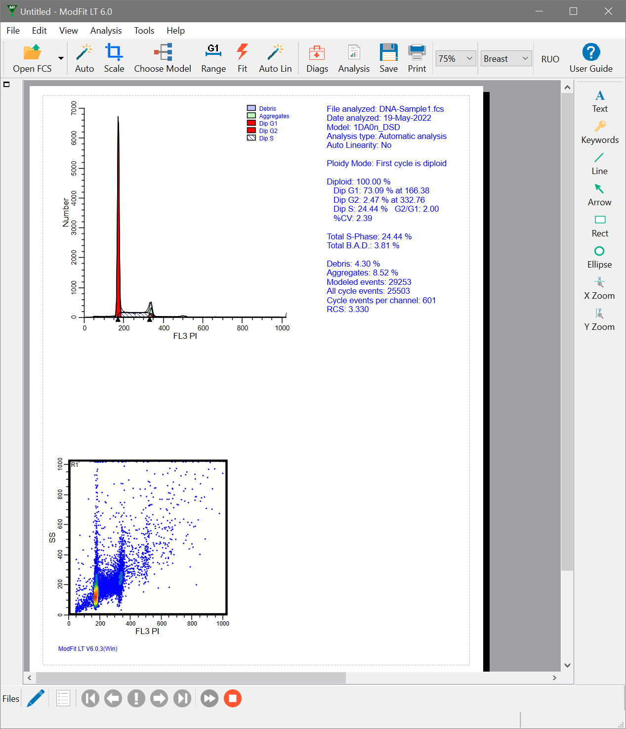
Task: Click the Files button
Action: click(11, 698)
